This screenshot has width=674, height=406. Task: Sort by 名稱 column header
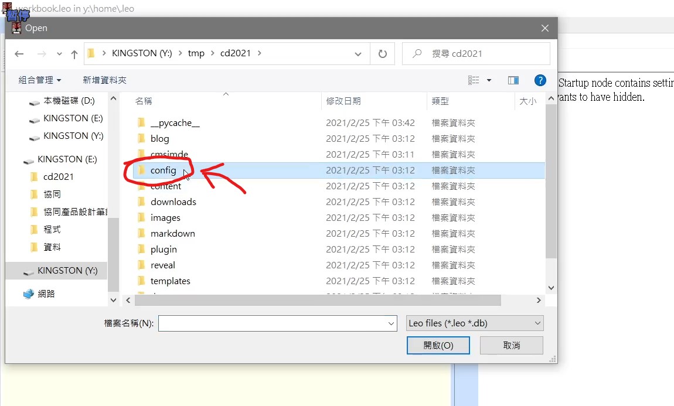click(144, 101)
